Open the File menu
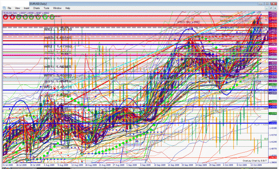 coord(9,8)
